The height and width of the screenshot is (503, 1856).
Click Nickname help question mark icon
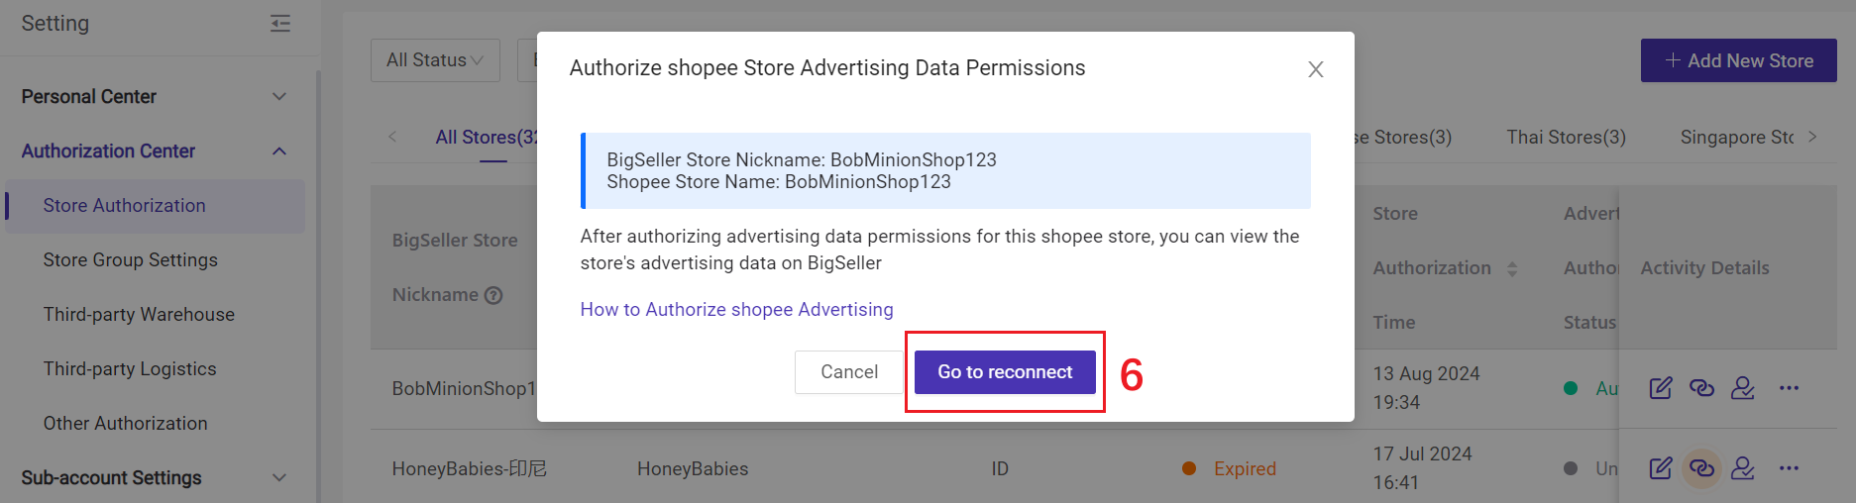(493, 295)
